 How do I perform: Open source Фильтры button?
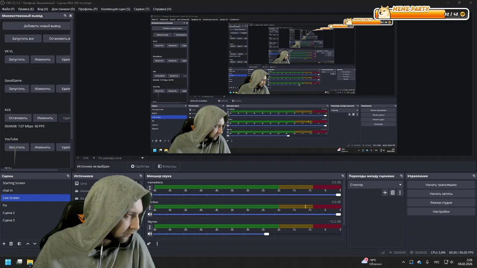coord(167,166)
